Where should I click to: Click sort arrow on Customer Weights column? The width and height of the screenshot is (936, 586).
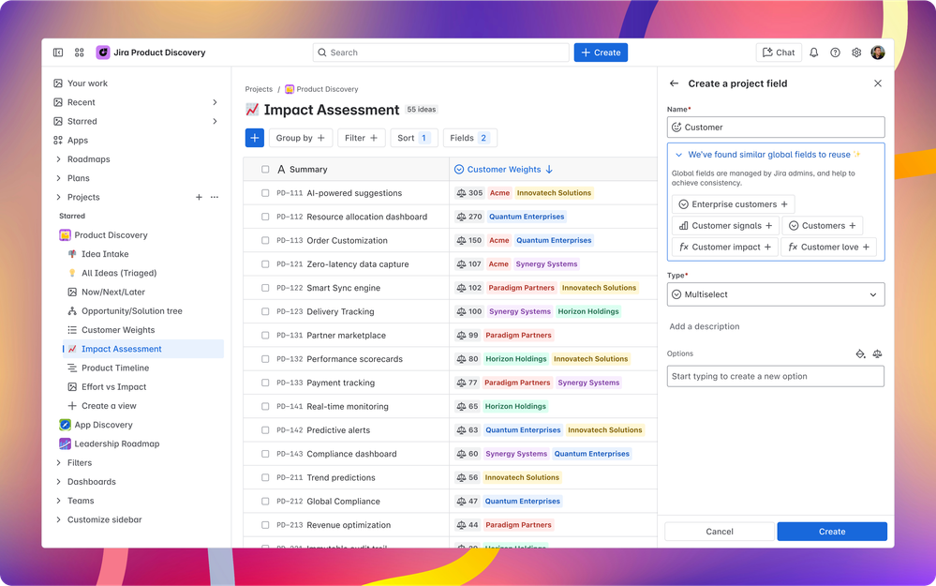pos(549,170)
